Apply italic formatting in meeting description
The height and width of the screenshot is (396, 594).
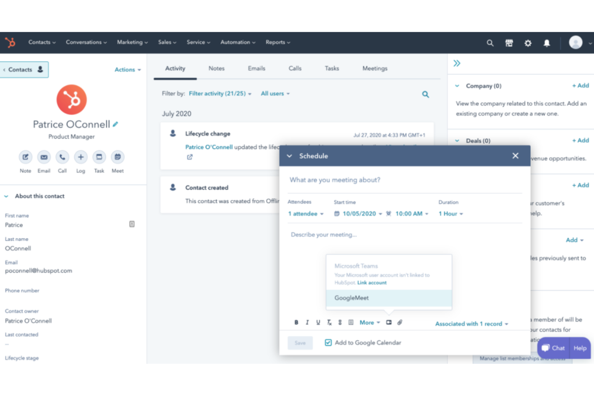tap(307, 322)
